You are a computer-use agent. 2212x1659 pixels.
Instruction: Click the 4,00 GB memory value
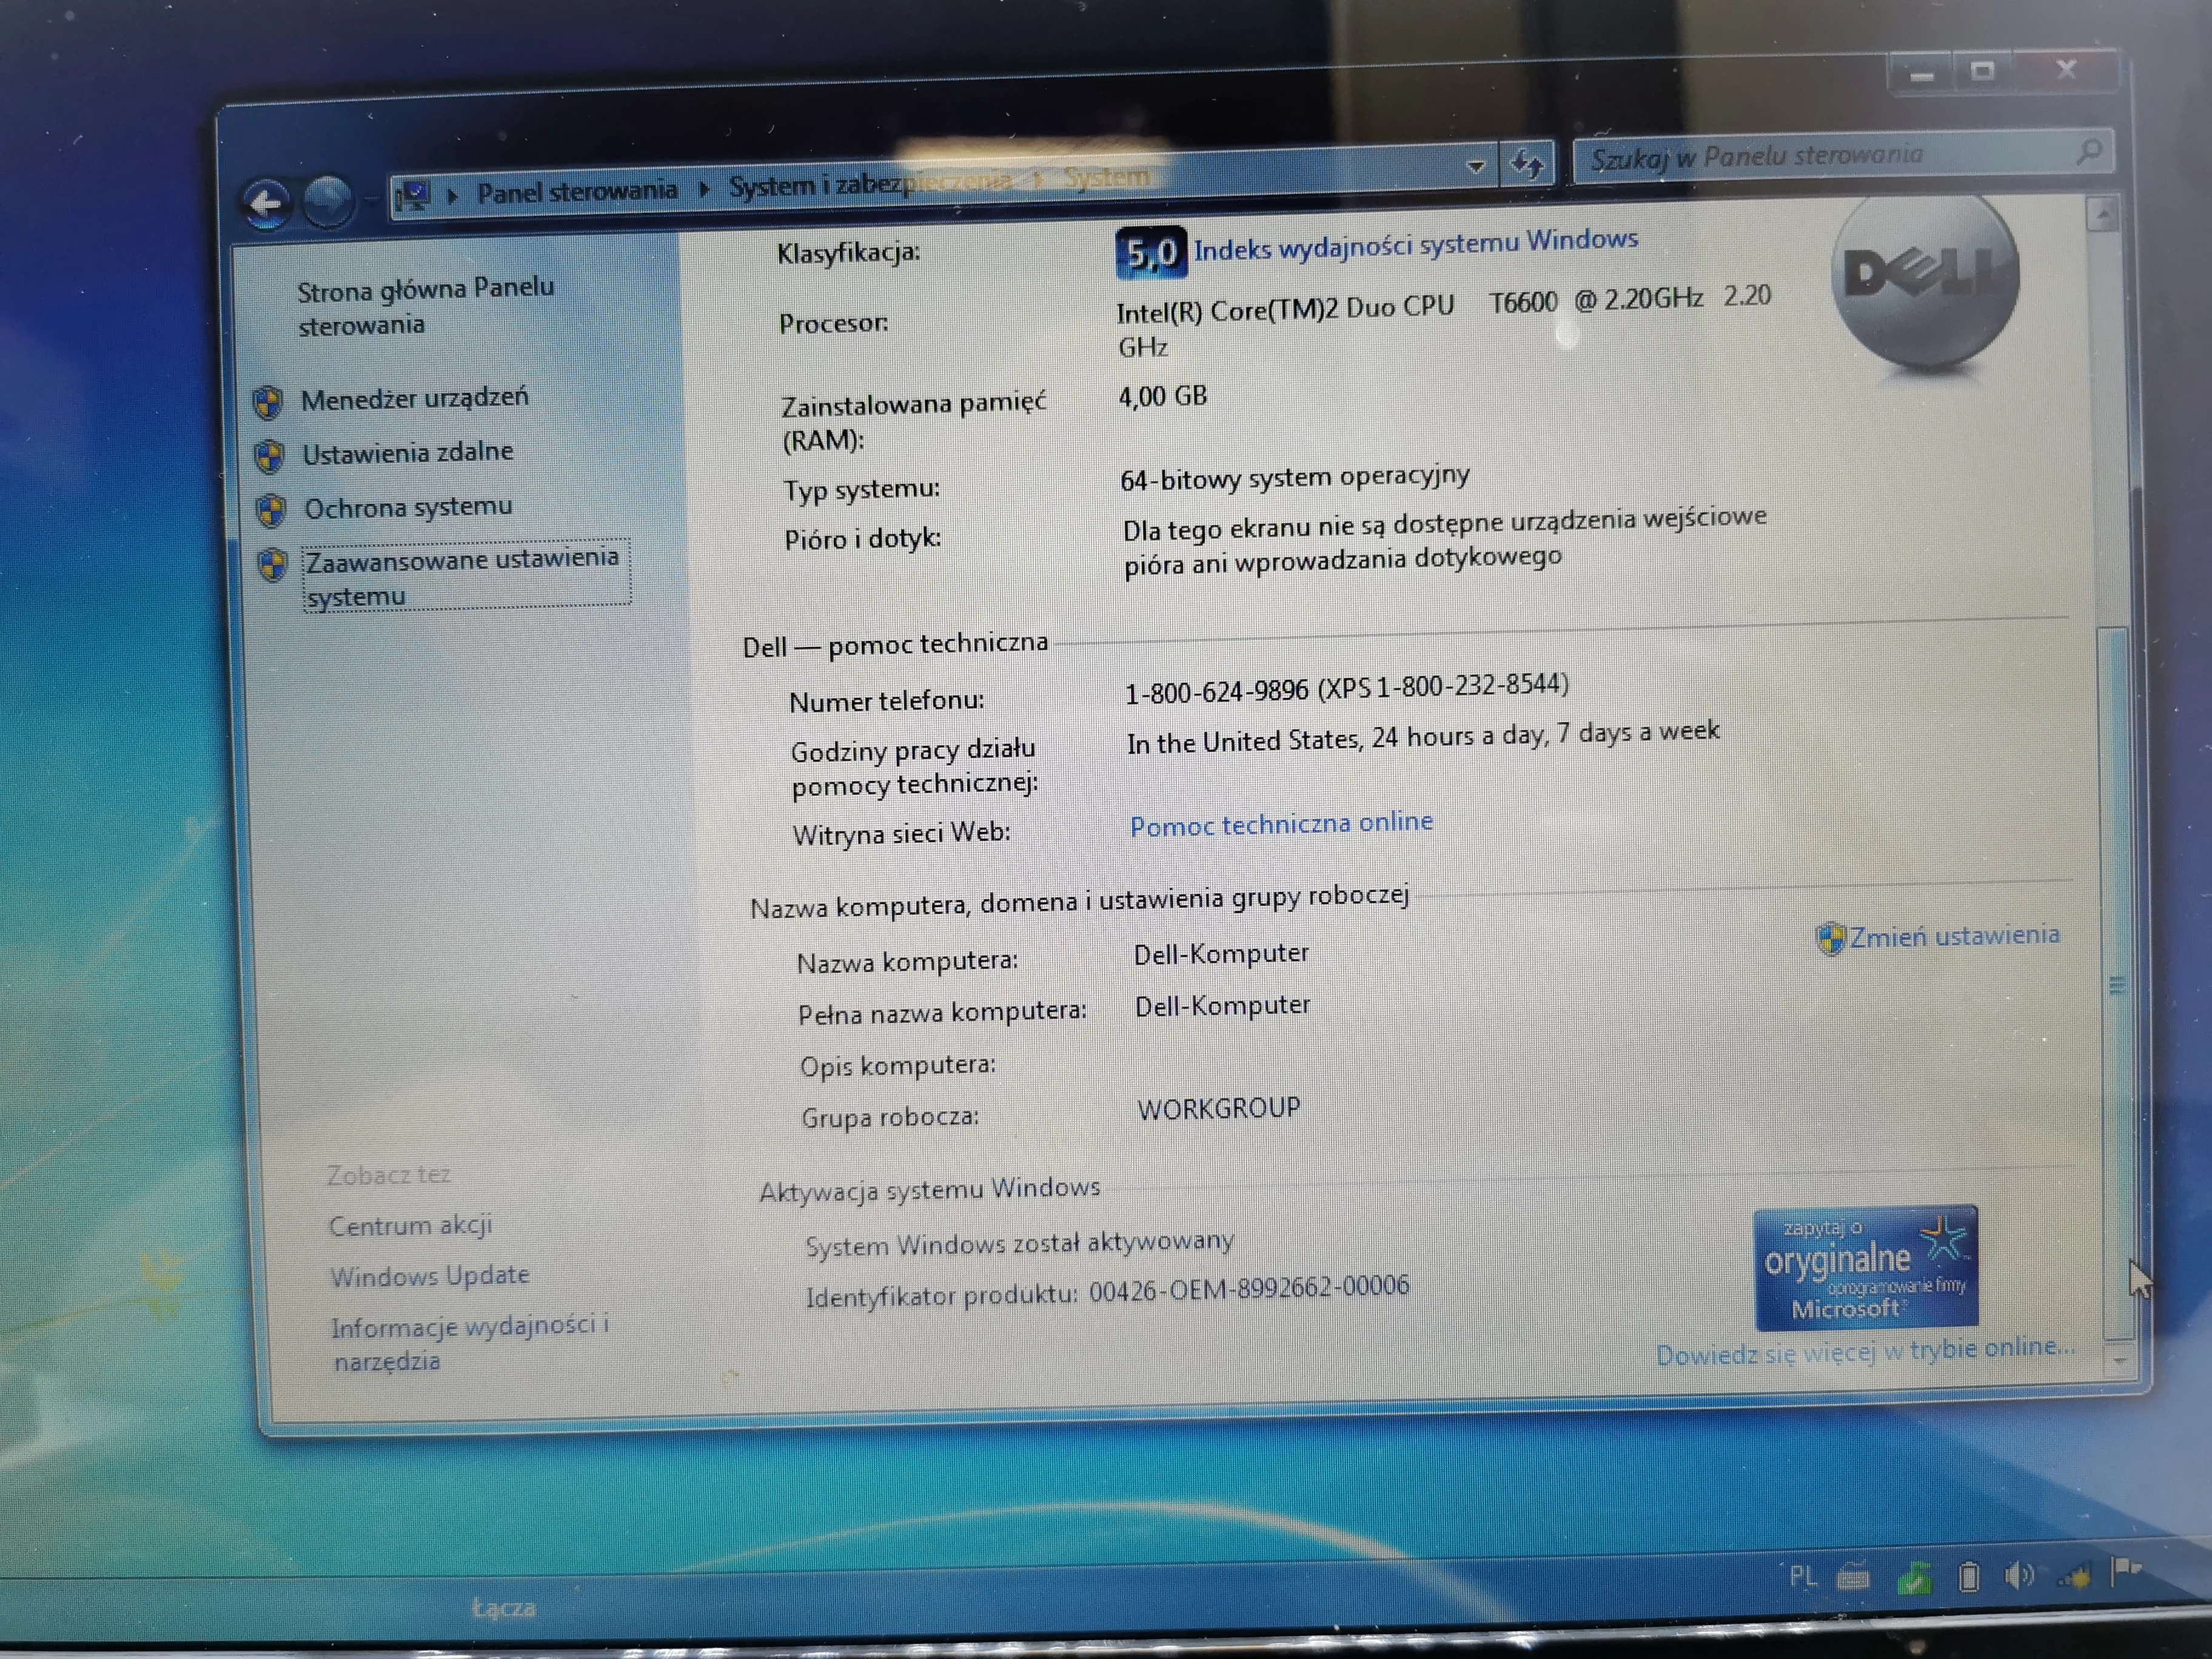coord(1162,396)
